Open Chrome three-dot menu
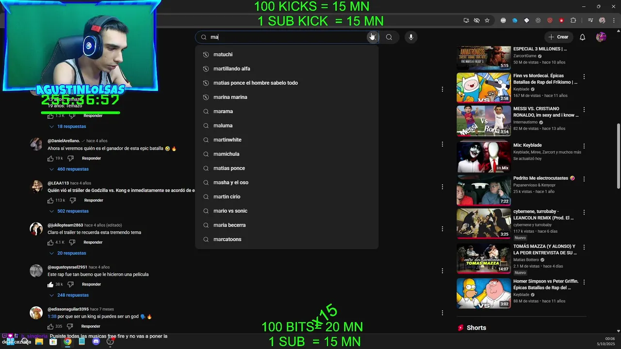 (613, 20)
